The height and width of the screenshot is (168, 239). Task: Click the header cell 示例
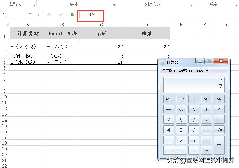coord(102,33)
